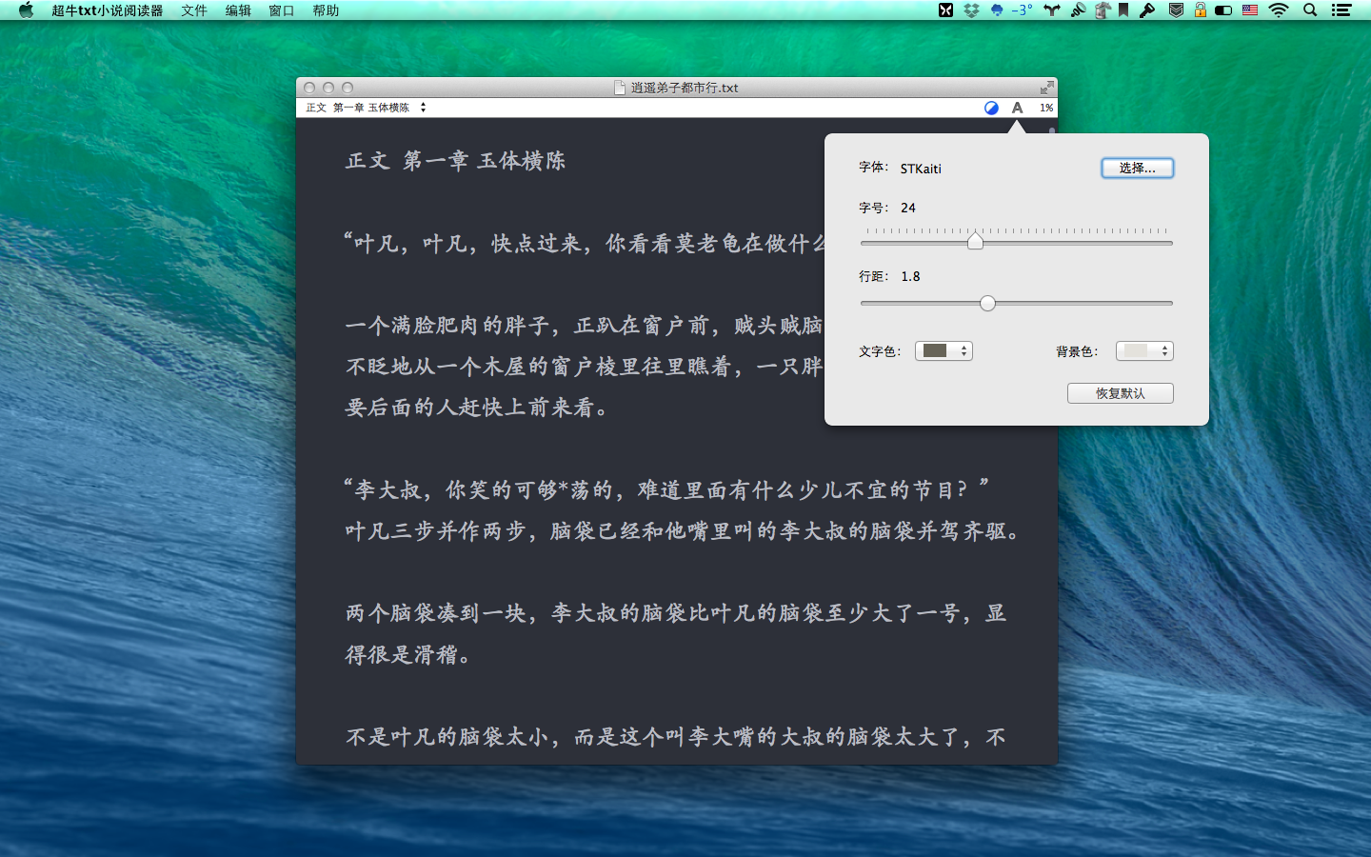
Task: Click the line starting 叶凡三步并作两步
Action: (x=683, y=531)
